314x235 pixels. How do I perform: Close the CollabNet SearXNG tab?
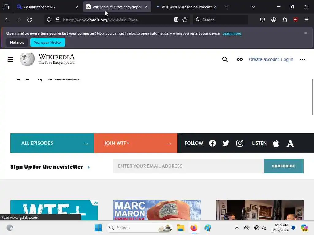[x=77, y=7]
